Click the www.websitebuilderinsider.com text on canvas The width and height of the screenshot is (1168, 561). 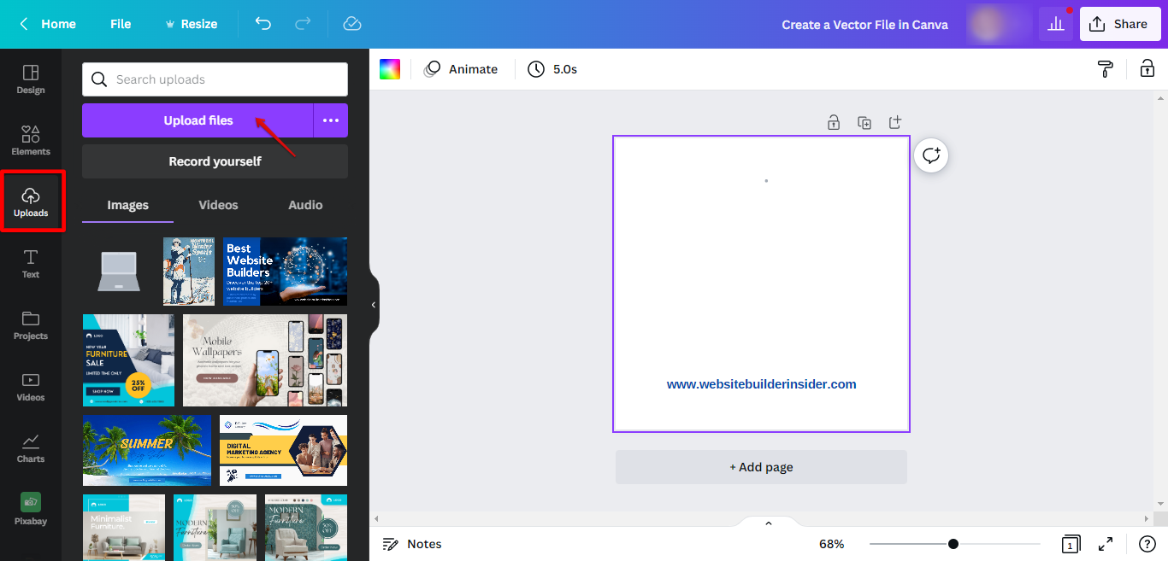pos(761,384)
